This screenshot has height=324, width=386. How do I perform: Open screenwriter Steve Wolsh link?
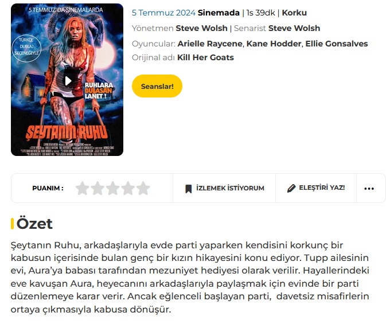click(294, 28)
